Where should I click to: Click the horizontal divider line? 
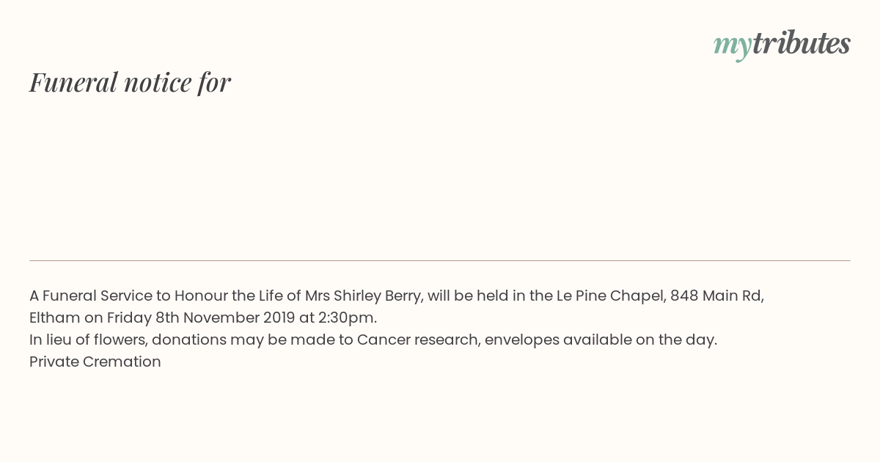440,260
